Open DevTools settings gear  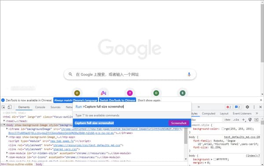click(247, 107)
